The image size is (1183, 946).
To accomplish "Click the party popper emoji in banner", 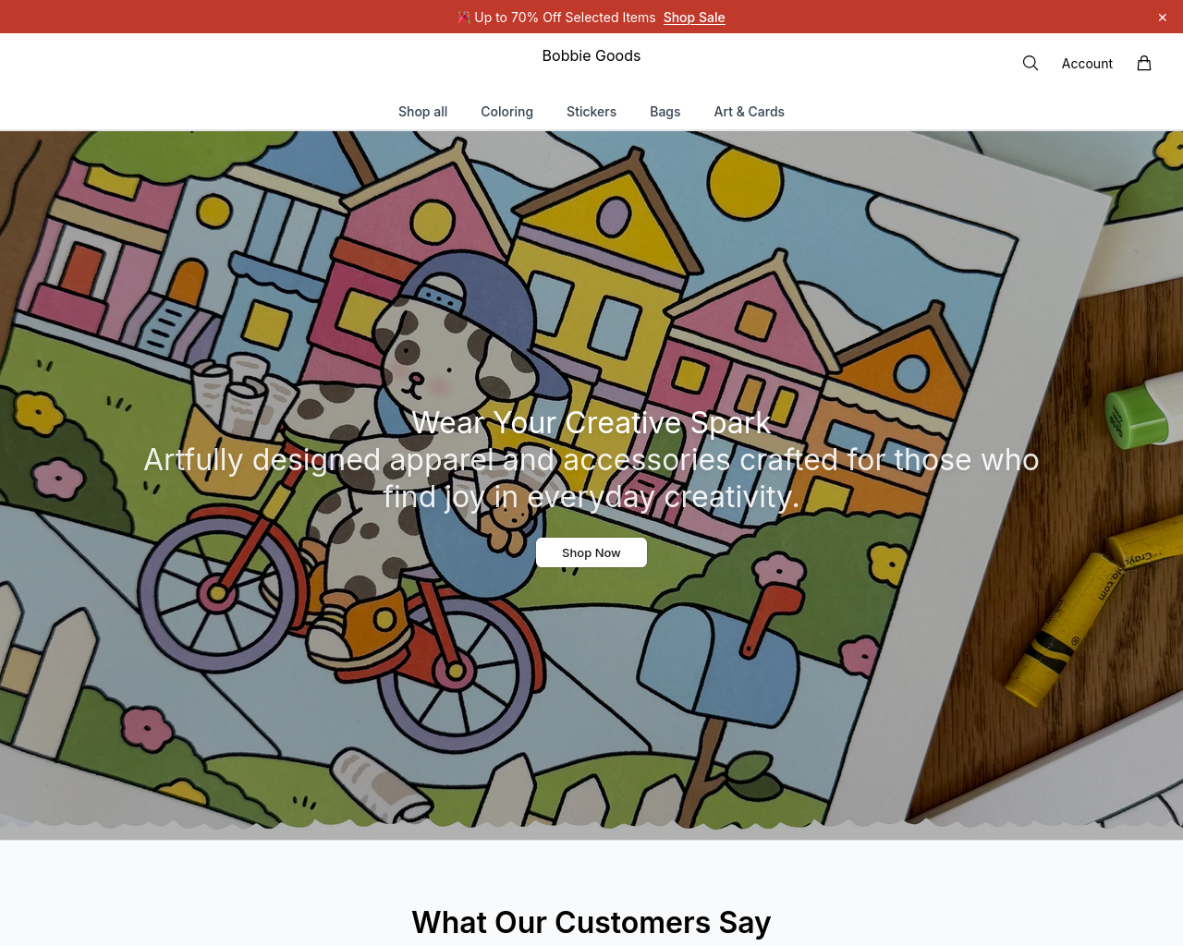I will (464, 18).
